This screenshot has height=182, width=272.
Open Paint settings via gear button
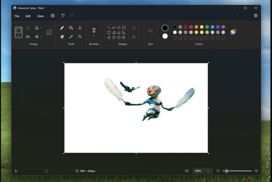point(256,16)
